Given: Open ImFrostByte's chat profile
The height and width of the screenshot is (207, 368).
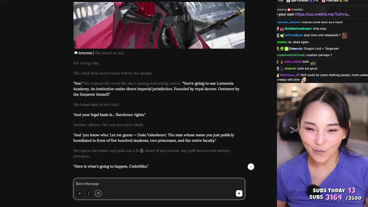Looking at the screenshot, I should (x=293, y=35).
